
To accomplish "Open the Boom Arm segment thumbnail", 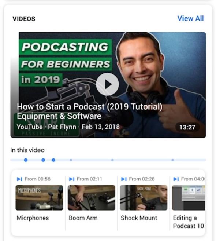I will coord(92,198).
